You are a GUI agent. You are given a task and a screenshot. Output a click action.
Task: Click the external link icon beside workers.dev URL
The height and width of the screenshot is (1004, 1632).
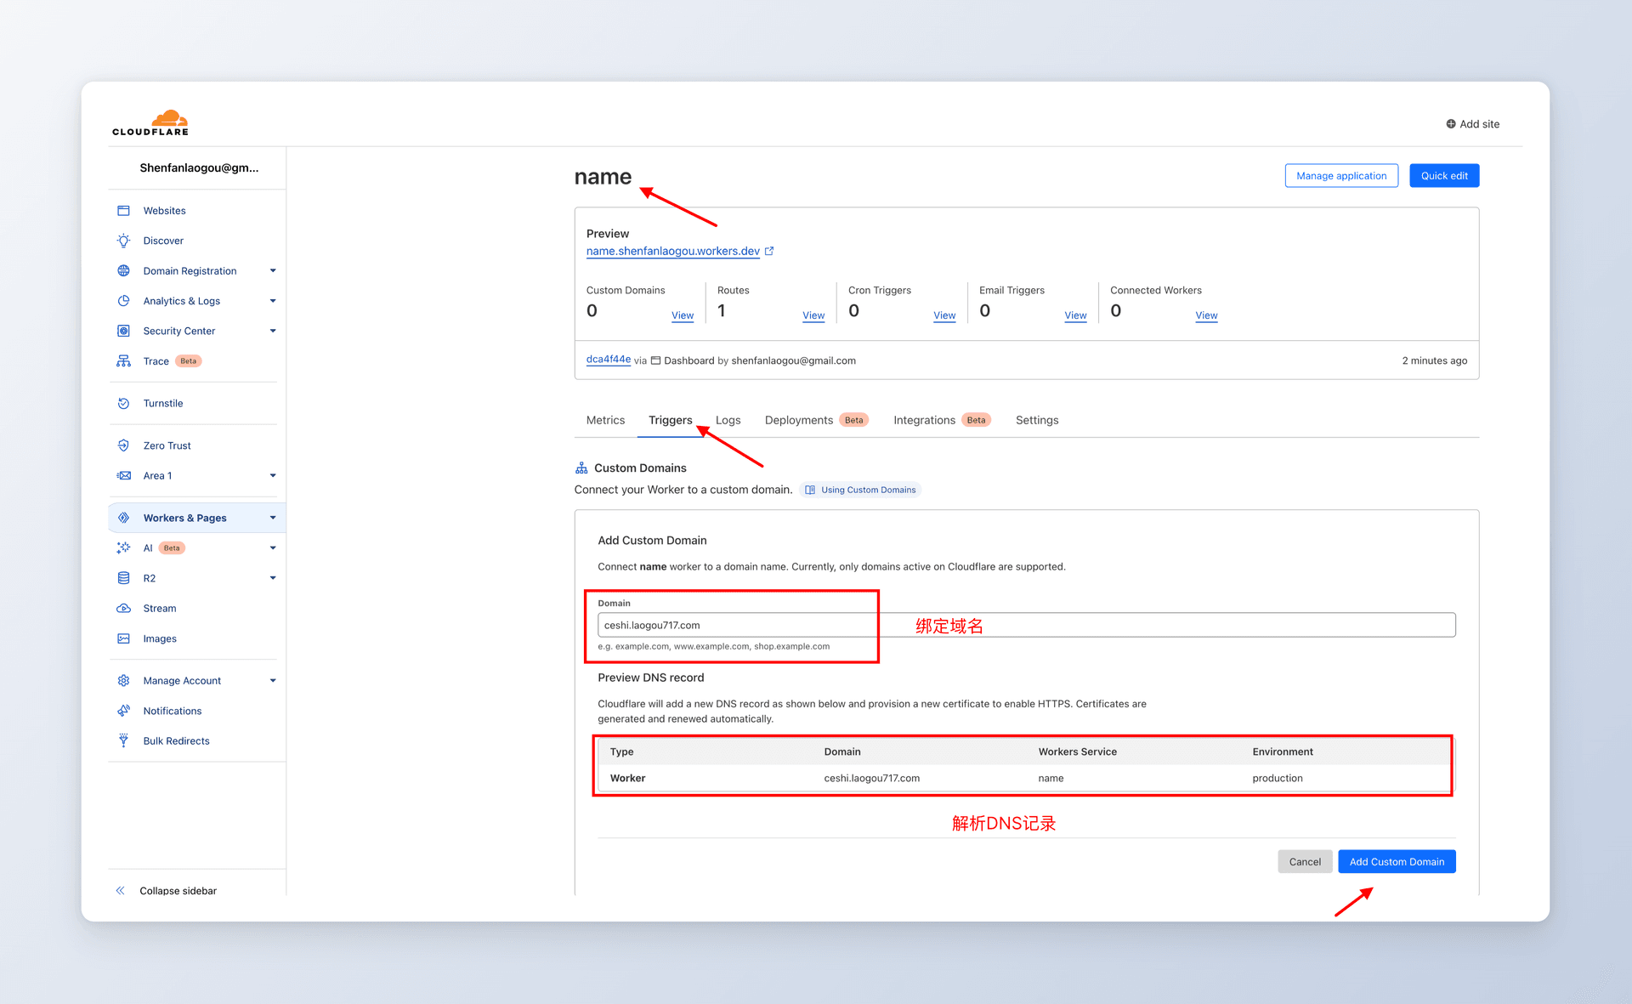(x=769, y=251)
